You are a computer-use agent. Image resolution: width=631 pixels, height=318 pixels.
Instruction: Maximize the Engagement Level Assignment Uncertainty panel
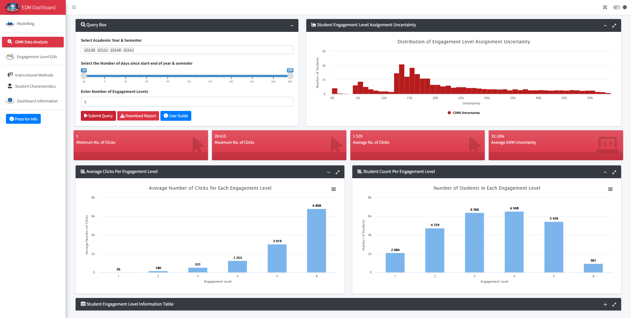pos(614,26)
